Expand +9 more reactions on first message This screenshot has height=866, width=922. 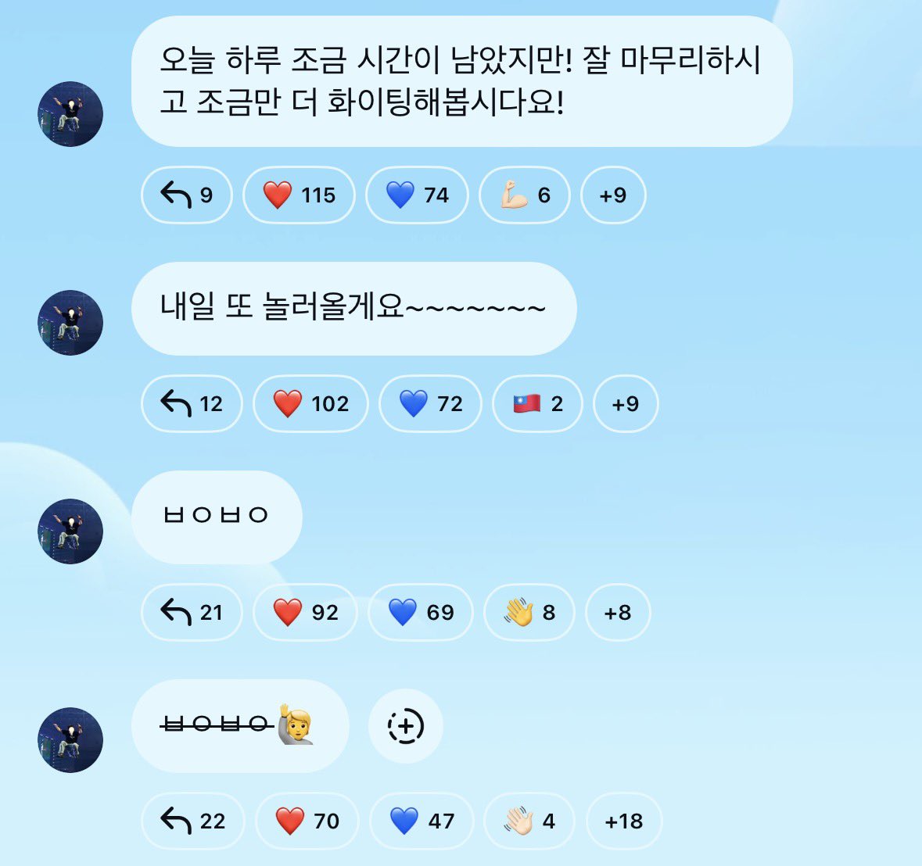612,195
